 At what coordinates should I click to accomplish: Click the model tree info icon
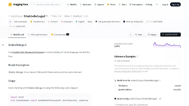160,81
